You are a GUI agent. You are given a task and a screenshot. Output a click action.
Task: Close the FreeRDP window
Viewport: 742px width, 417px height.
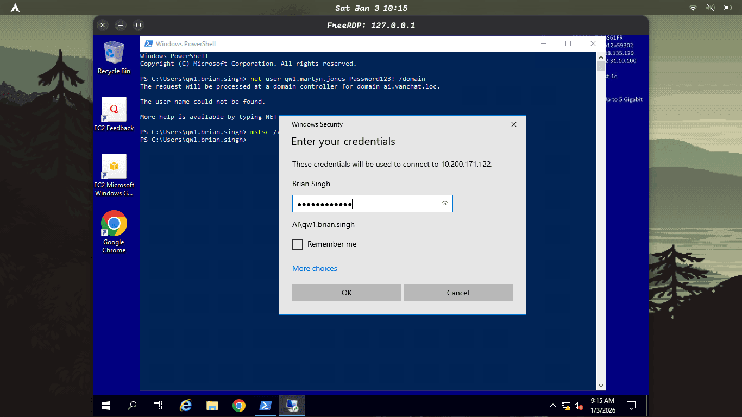coord(103,25)
